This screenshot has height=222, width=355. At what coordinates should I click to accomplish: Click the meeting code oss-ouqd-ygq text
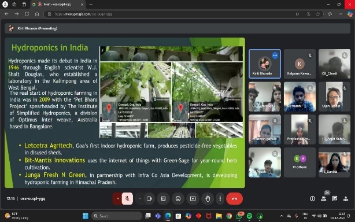point(33,199)
